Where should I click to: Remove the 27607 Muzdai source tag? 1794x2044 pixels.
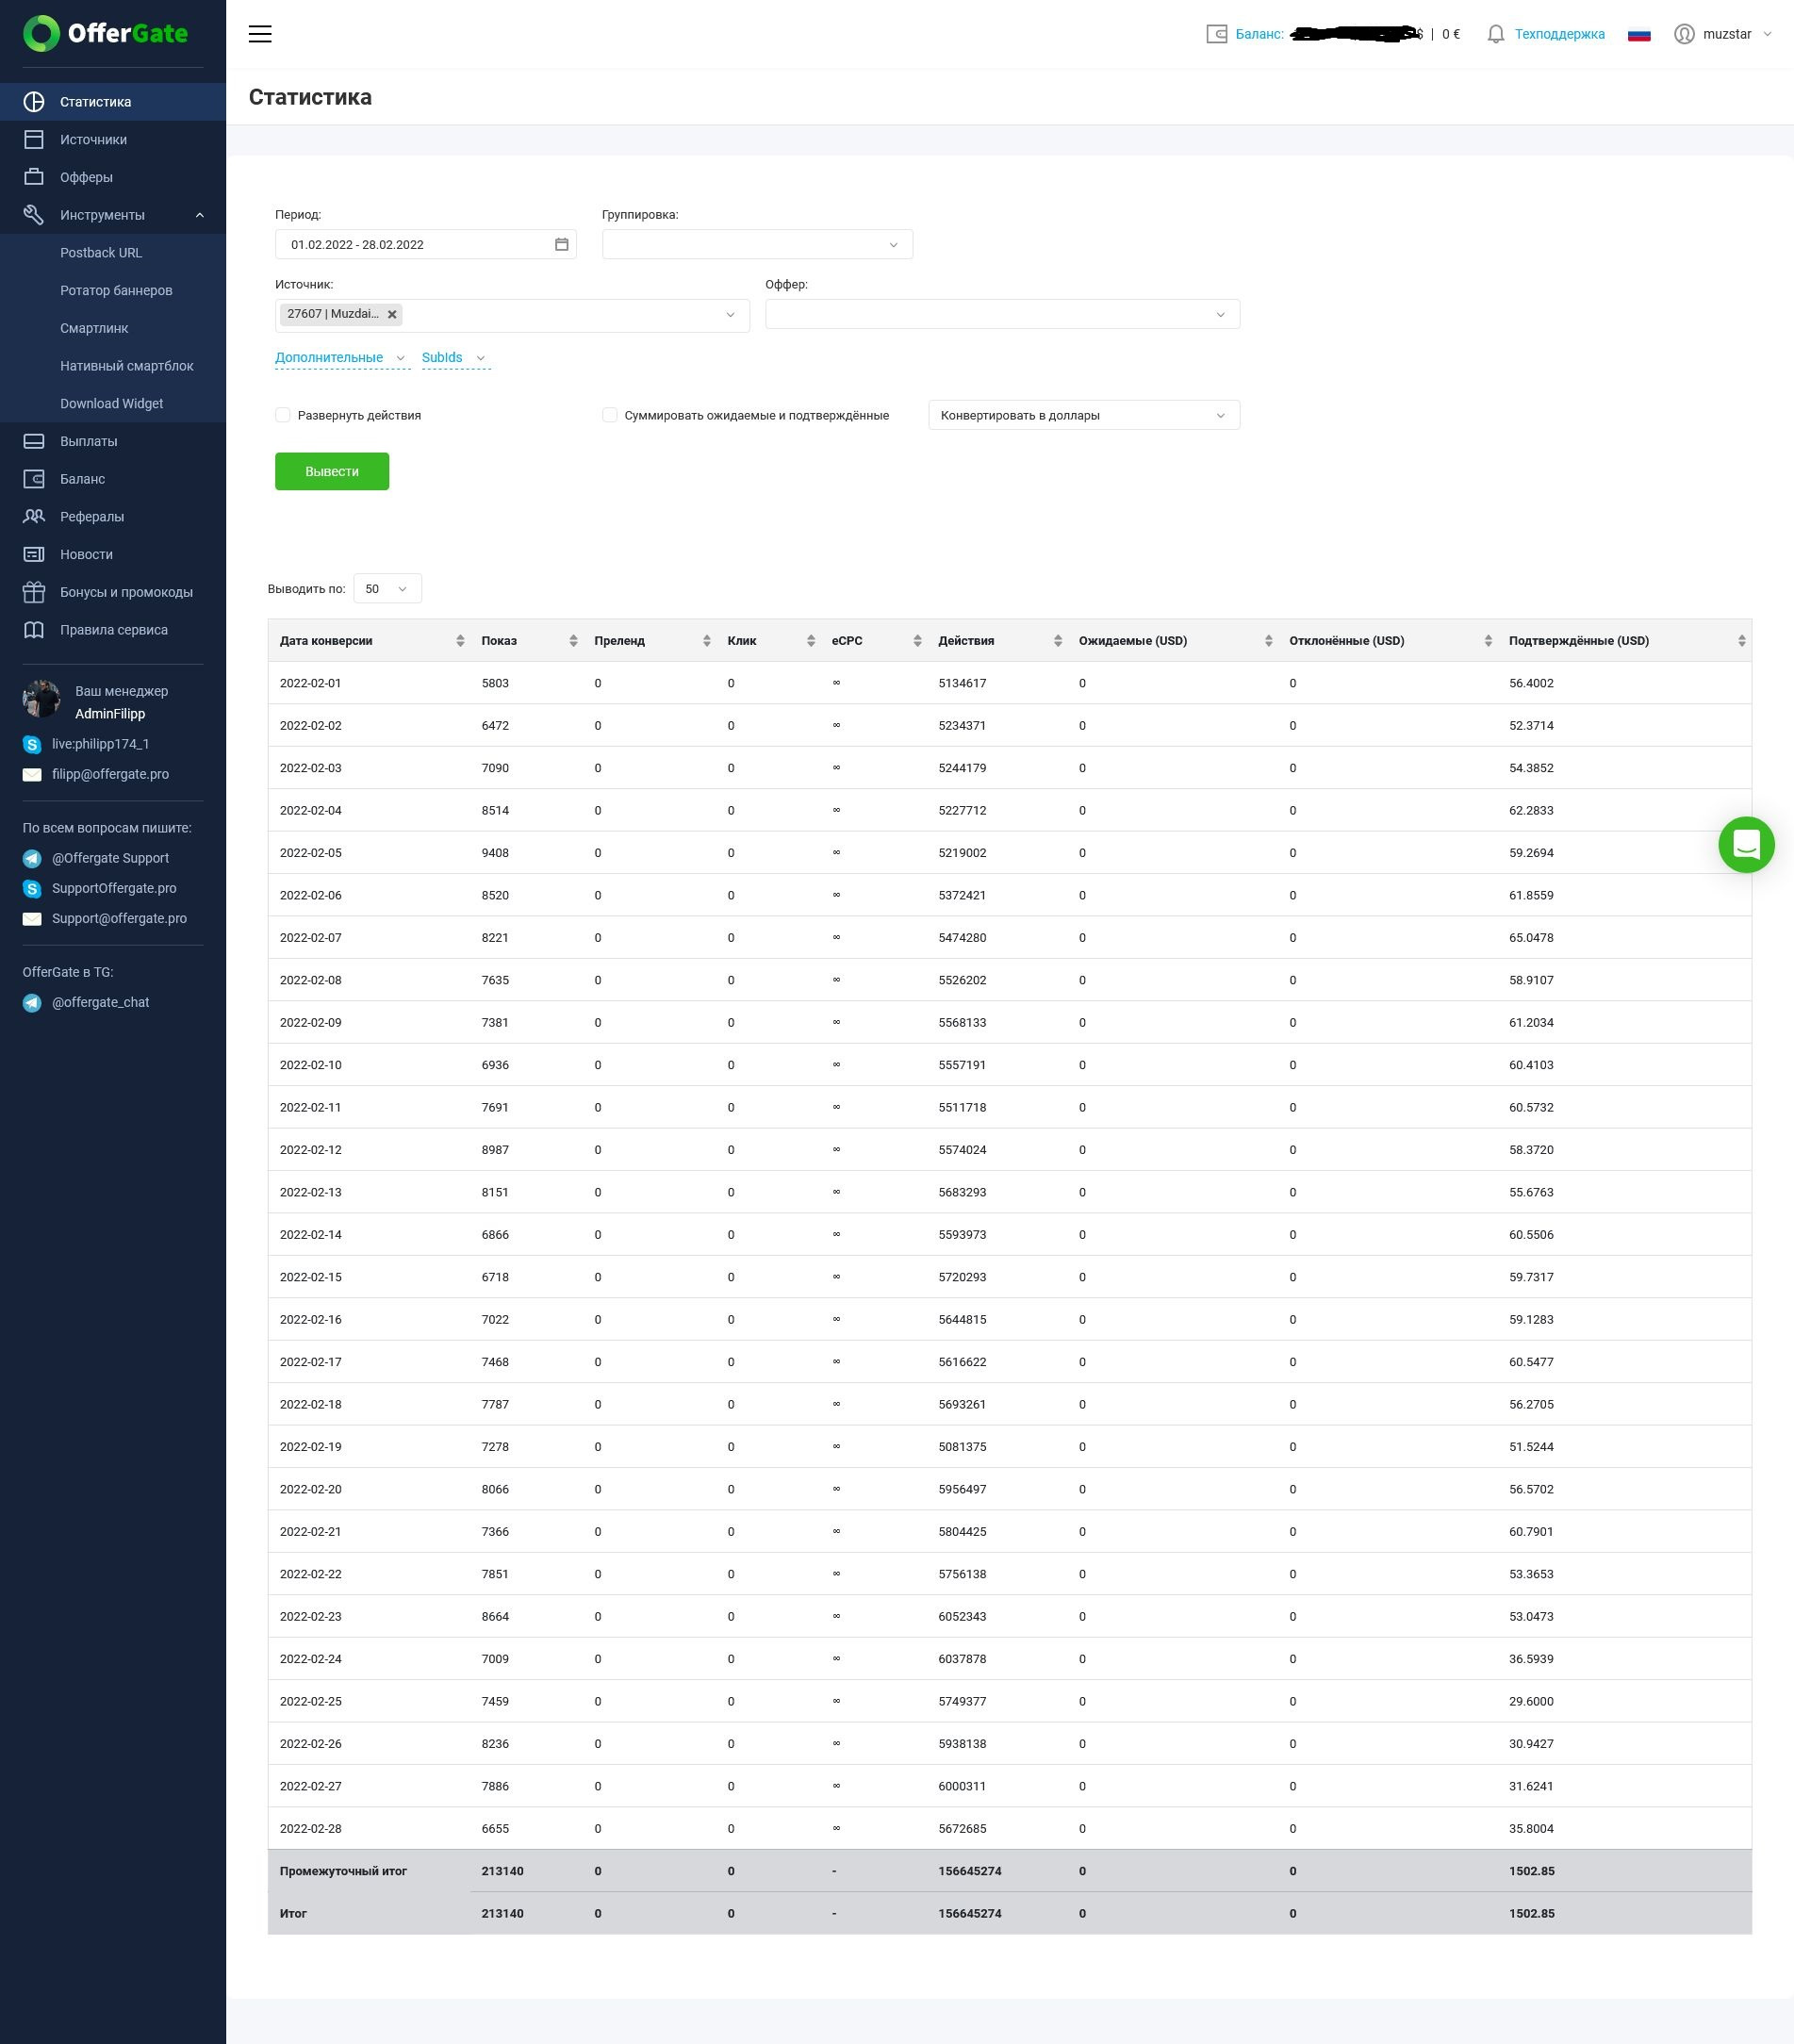392,314
